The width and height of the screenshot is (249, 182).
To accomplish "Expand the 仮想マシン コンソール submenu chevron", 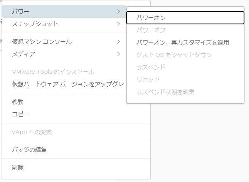I will coord(118,42).
